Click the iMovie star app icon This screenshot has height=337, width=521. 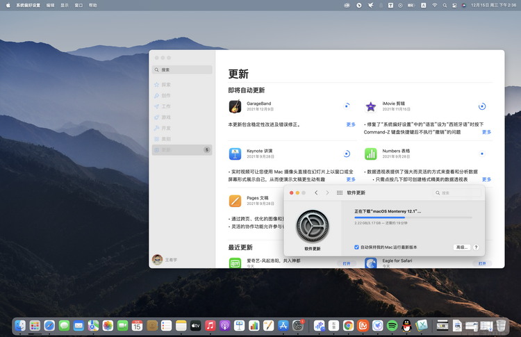tap(370, 107)
